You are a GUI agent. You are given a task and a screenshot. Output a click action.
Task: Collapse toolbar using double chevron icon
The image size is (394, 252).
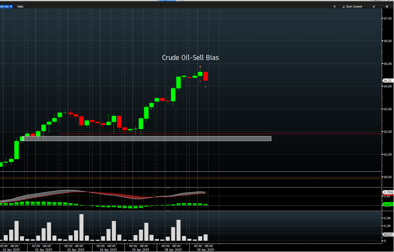pos(335,7)
